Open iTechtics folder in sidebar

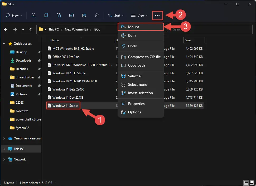(x=22, y=69)
